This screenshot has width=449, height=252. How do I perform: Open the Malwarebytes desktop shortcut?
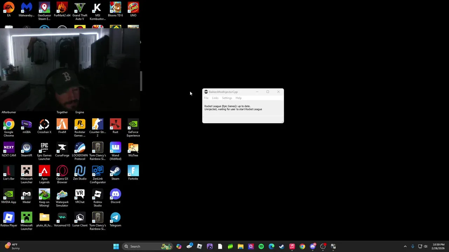tap(26, 9)
